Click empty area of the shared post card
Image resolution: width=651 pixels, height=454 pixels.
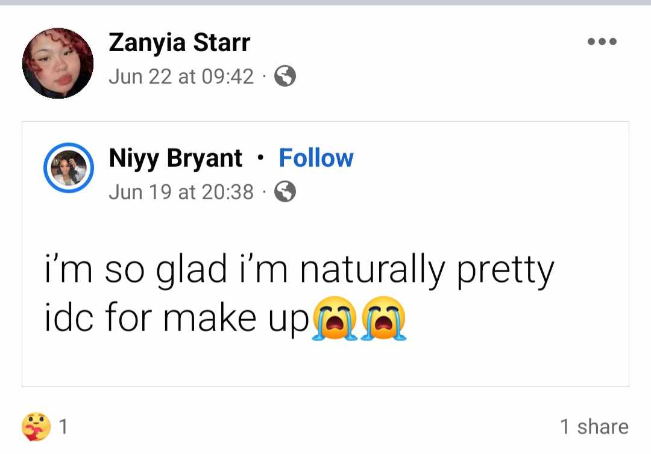click(512, 355)
